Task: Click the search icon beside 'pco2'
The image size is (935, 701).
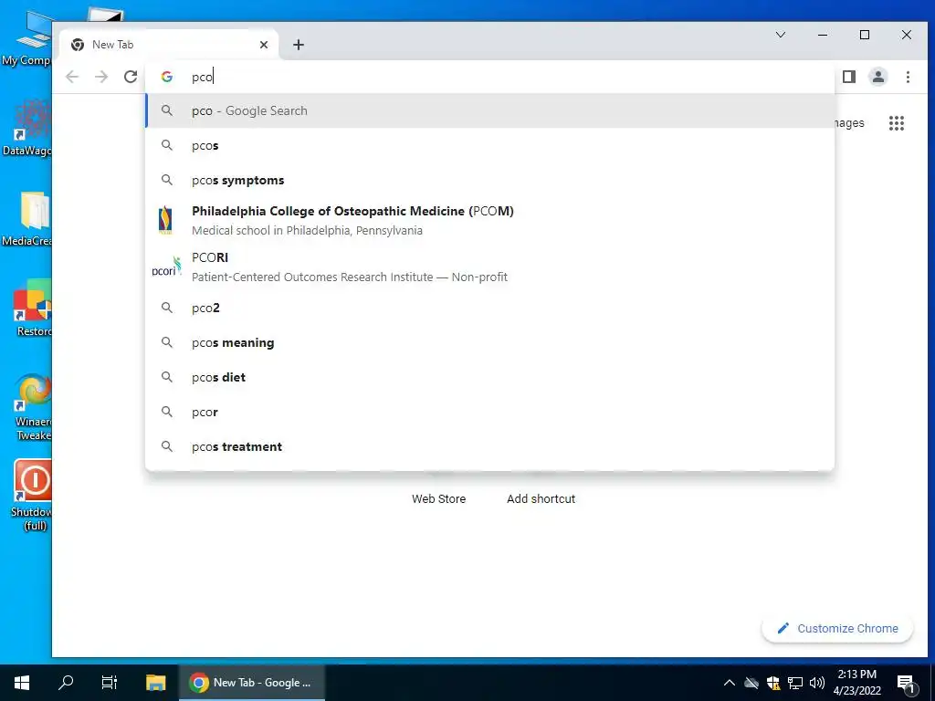Action: point(167,308)
